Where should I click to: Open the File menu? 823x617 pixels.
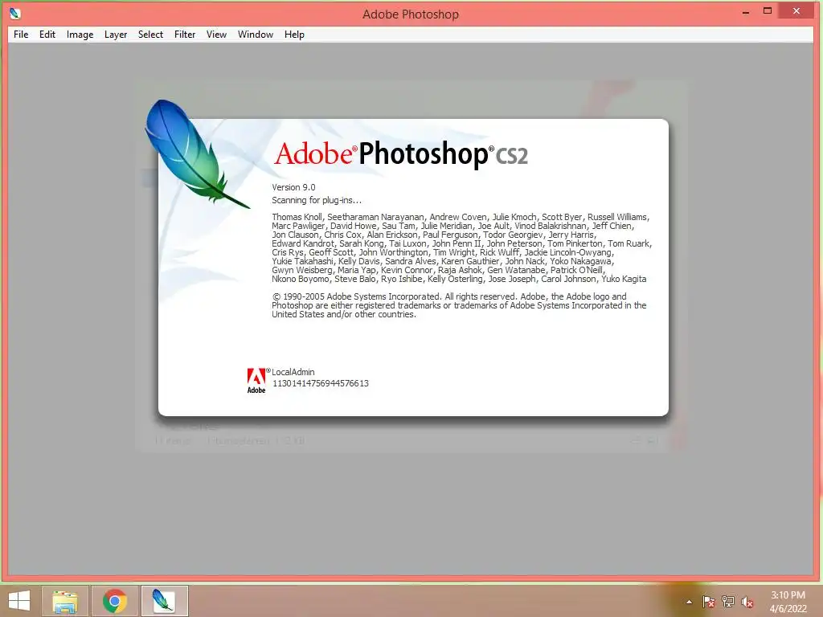[21, 34]
